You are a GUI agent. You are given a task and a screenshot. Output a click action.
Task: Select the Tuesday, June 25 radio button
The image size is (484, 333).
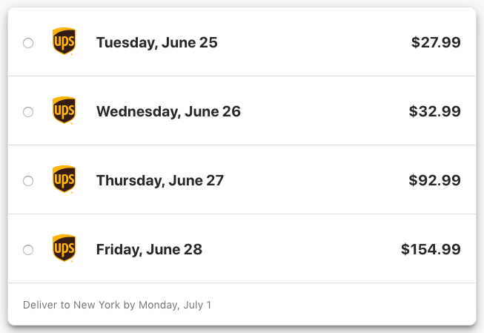click(x=28, y=43)
